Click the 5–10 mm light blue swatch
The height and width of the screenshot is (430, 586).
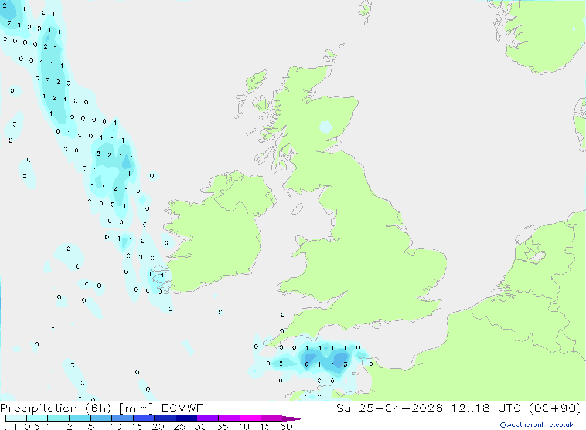click(101, 418)
